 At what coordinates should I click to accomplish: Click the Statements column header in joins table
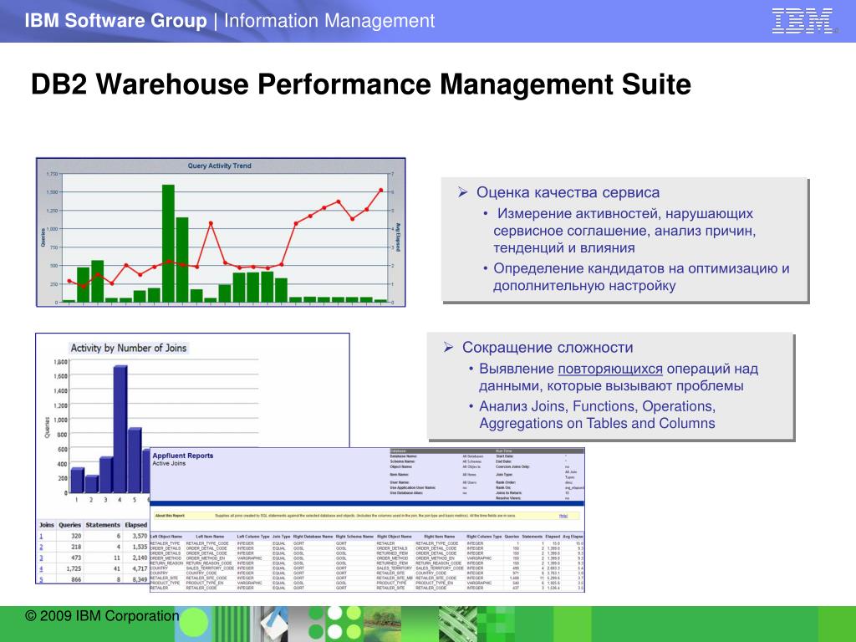coord(103,525)
